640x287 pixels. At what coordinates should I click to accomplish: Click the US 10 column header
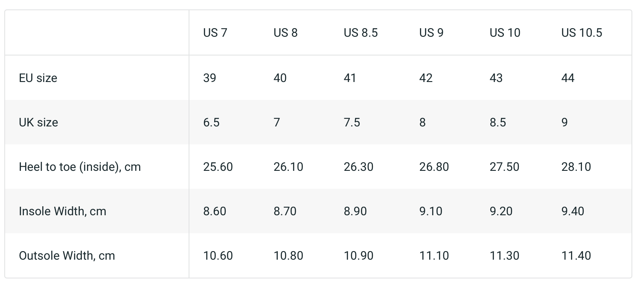tap(505, 33)
